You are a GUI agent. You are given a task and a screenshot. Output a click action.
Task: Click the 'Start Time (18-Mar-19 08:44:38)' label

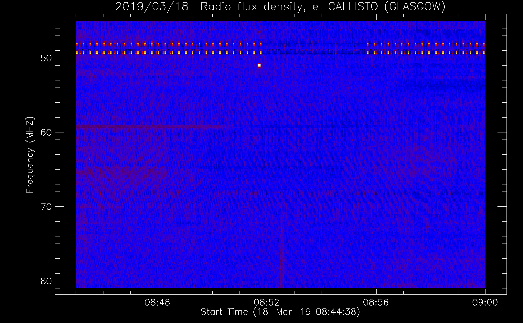(x=280, y=312)
